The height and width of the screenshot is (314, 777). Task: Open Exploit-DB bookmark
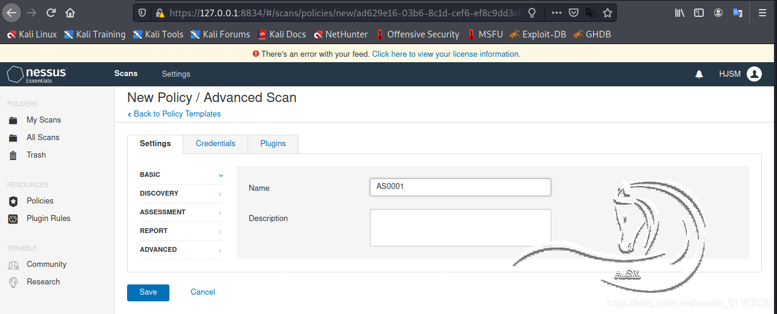[537, 34]
